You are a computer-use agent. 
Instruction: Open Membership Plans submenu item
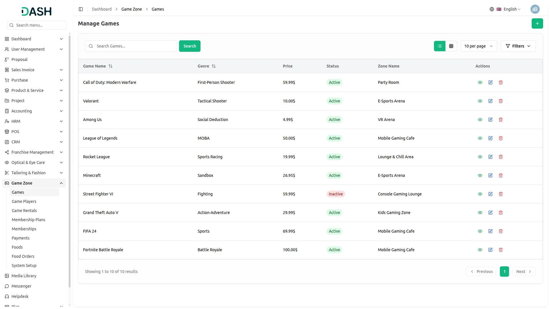pos(28,220)
